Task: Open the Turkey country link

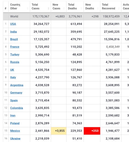Action: (x=15, y=54)
